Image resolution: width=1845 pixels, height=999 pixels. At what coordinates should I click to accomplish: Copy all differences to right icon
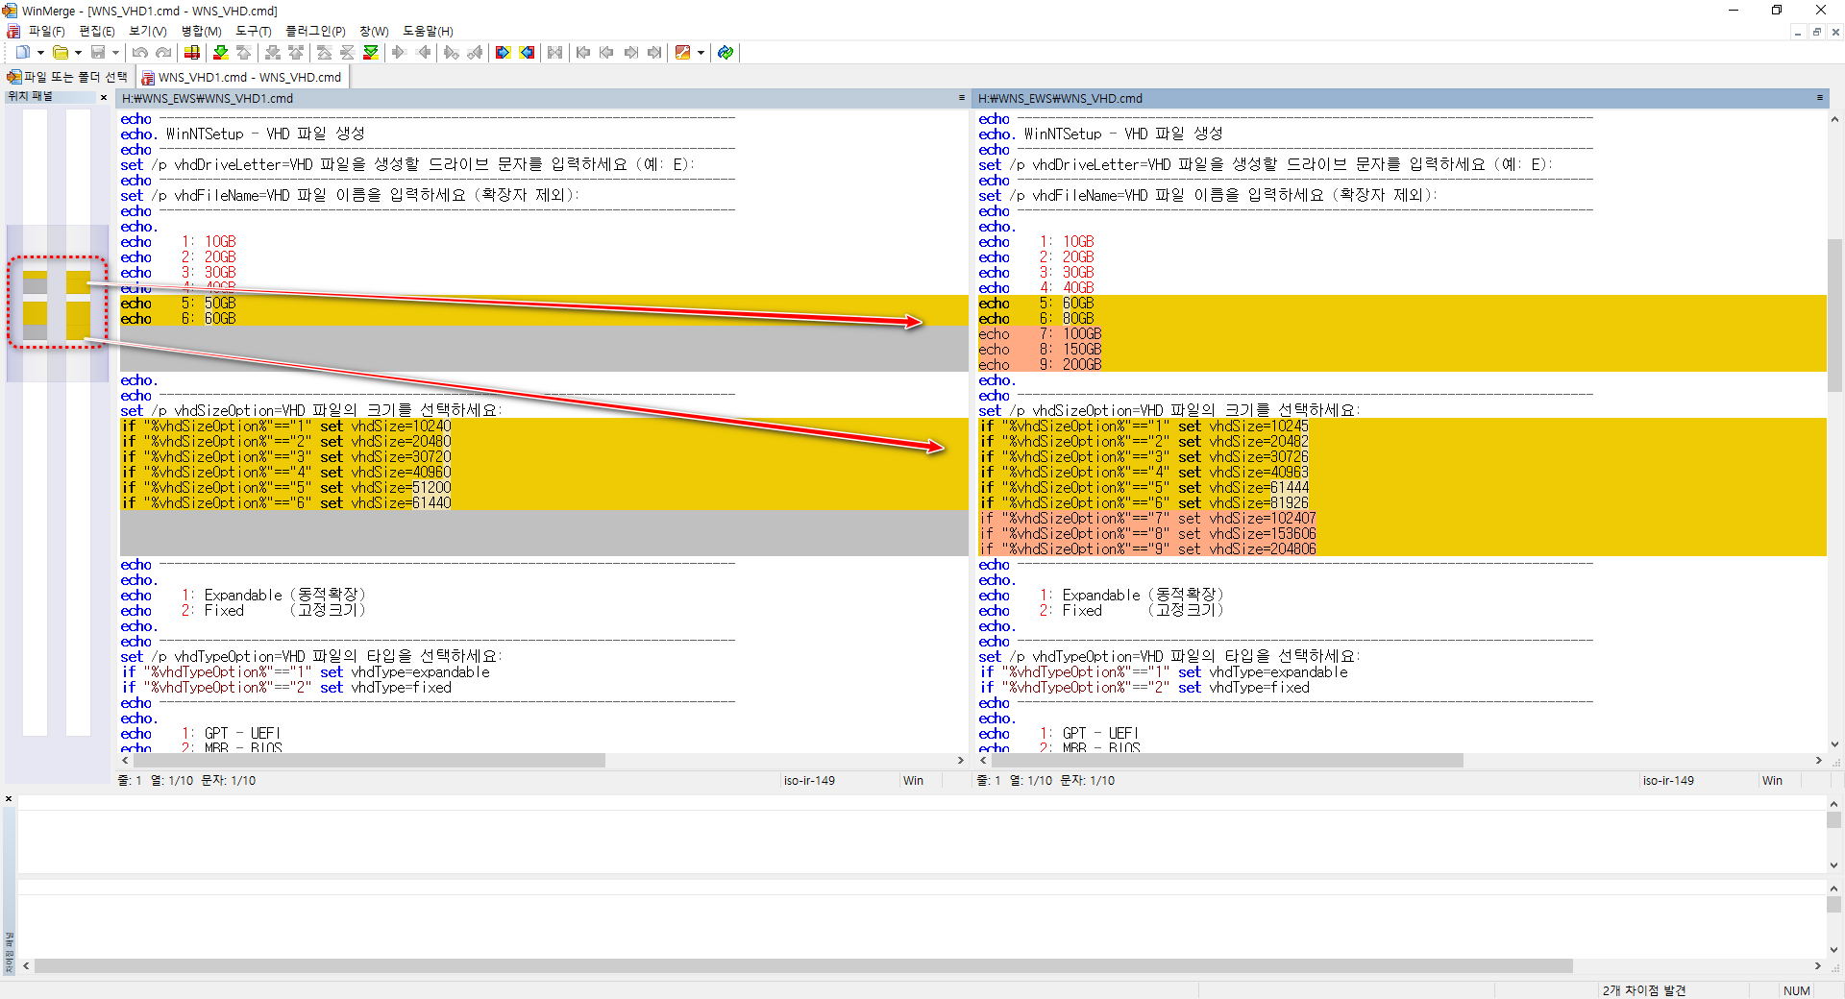tap(504, 53)
